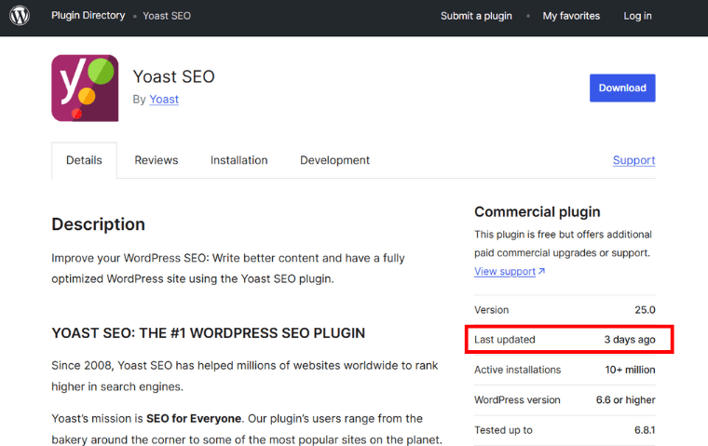Click the 'Version' label
The image size is (708, 446).
click(491, 310)
